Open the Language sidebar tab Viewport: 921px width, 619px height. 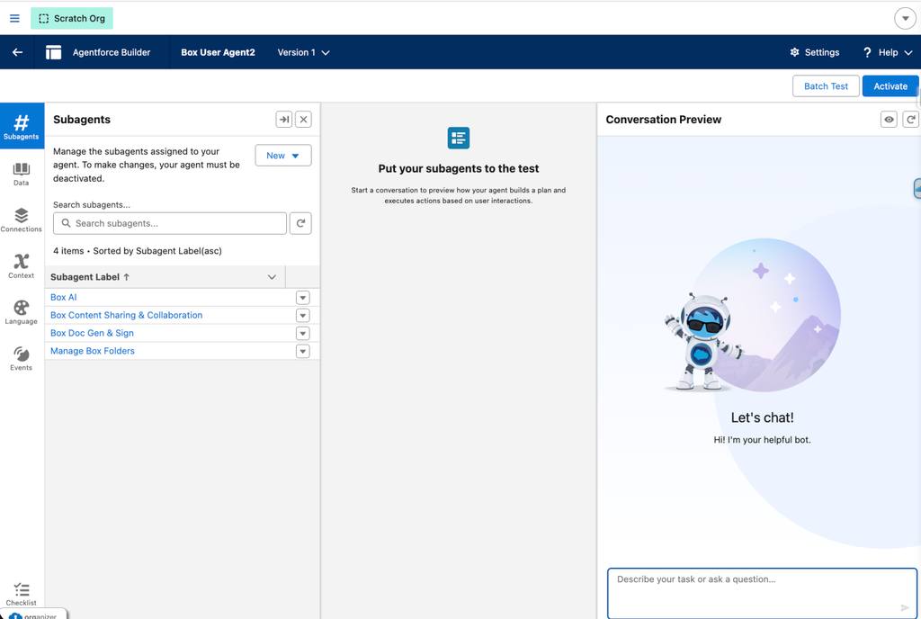(x=22, y=312)
